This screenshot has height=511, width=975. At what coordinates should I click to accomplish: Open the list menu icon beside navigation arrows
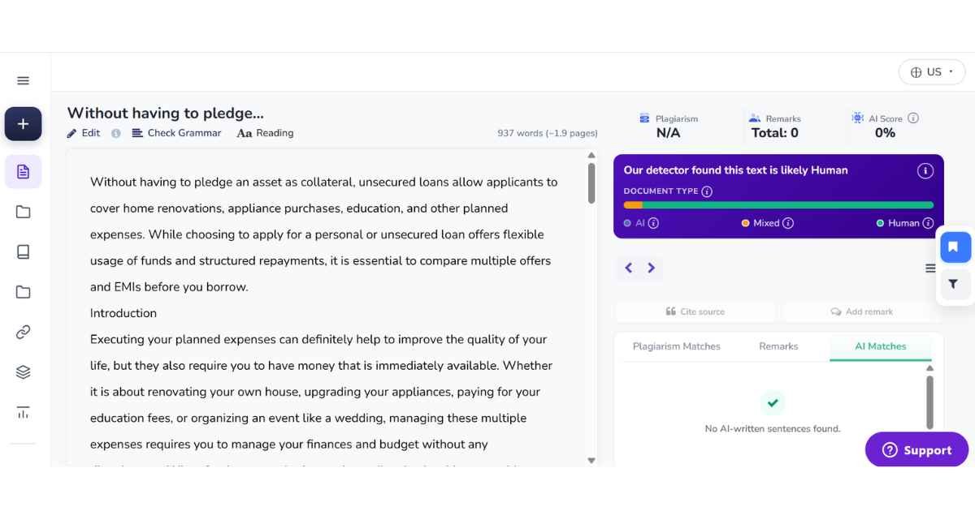(x=931, y=268)
